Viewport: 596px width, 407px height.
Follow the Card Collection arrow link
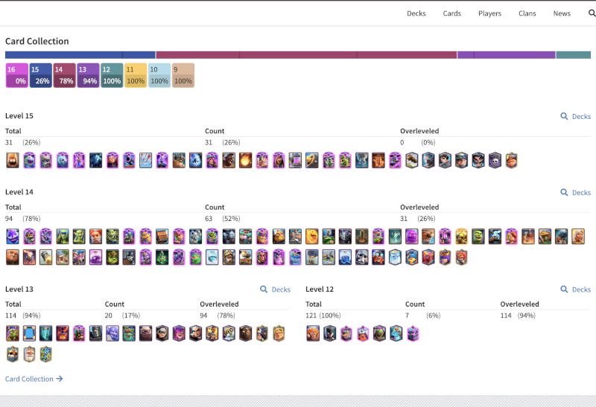point(34,379)
